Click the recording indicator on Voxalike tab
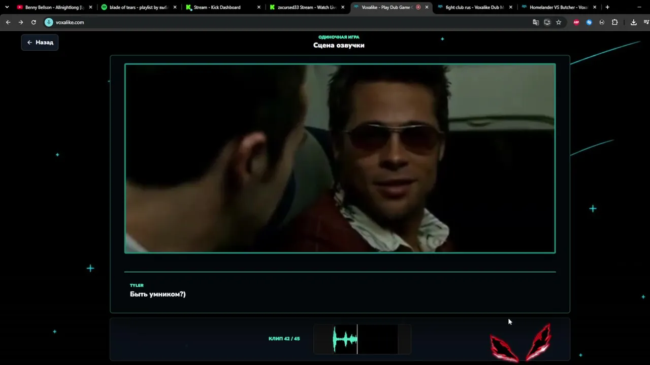 pyautogui.click(x=418, y=7)
